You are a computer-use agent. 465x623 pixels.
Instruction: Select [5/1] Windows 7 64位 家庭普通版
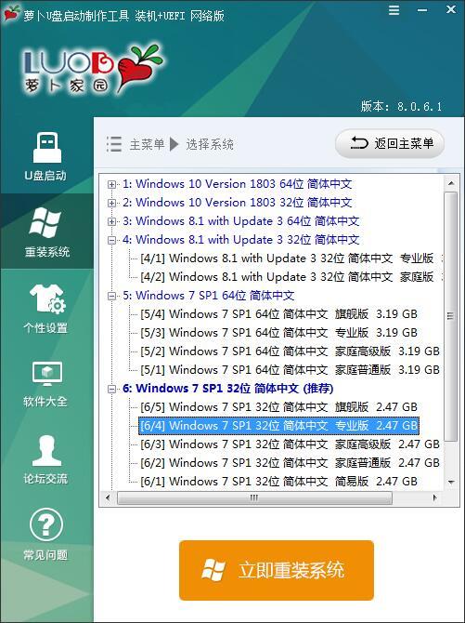(290, 370)
